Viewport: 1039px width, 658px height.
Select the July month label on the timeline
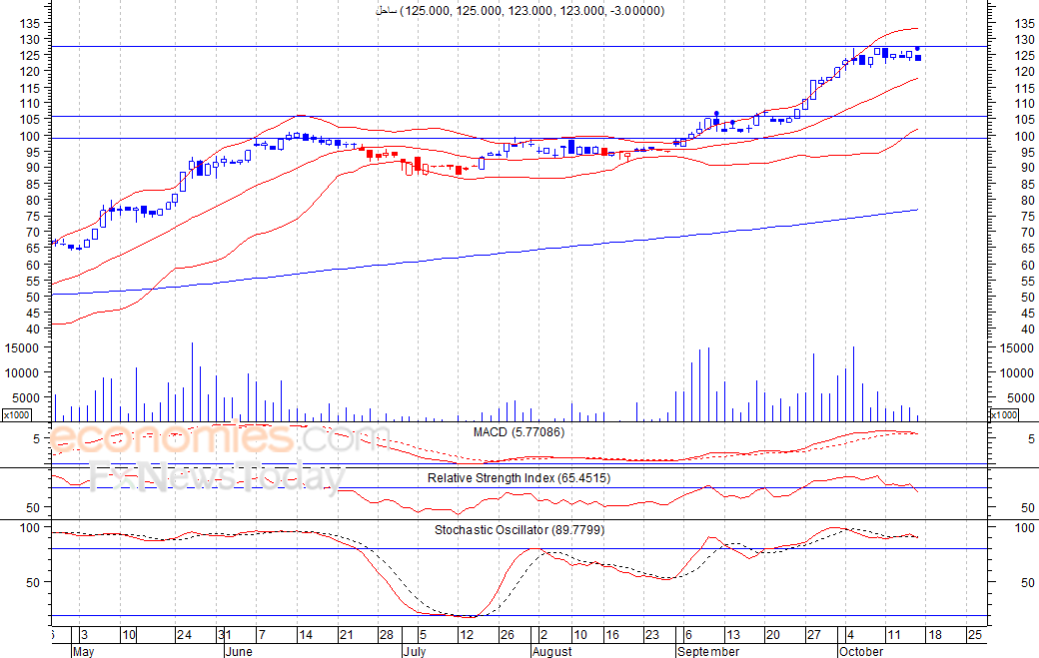point(415,651)
